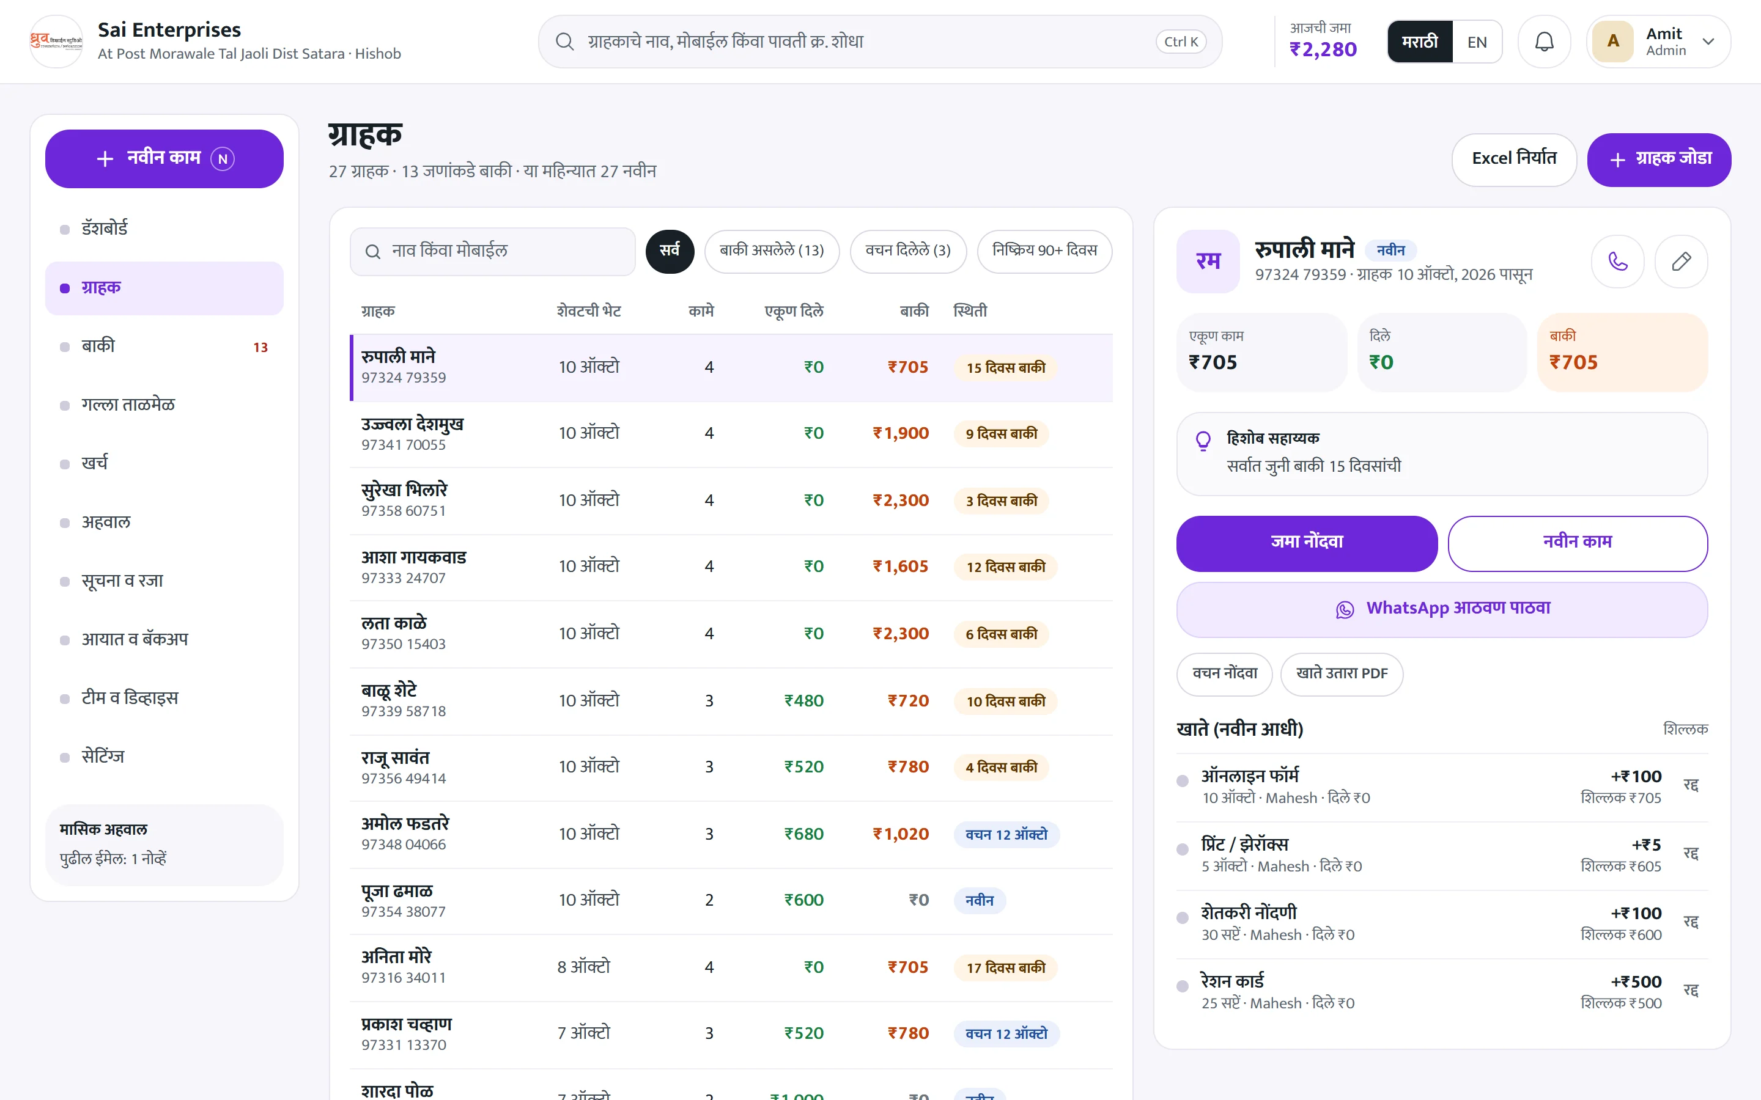Switch language to EN
1761x1100 pixels.
1477,42
